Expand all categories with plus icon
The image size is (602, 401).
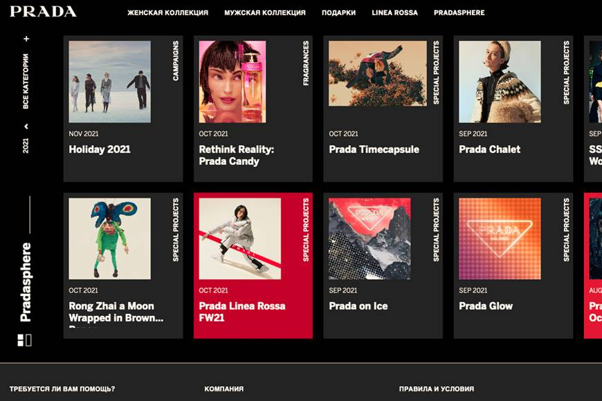(x=26, y=39)
